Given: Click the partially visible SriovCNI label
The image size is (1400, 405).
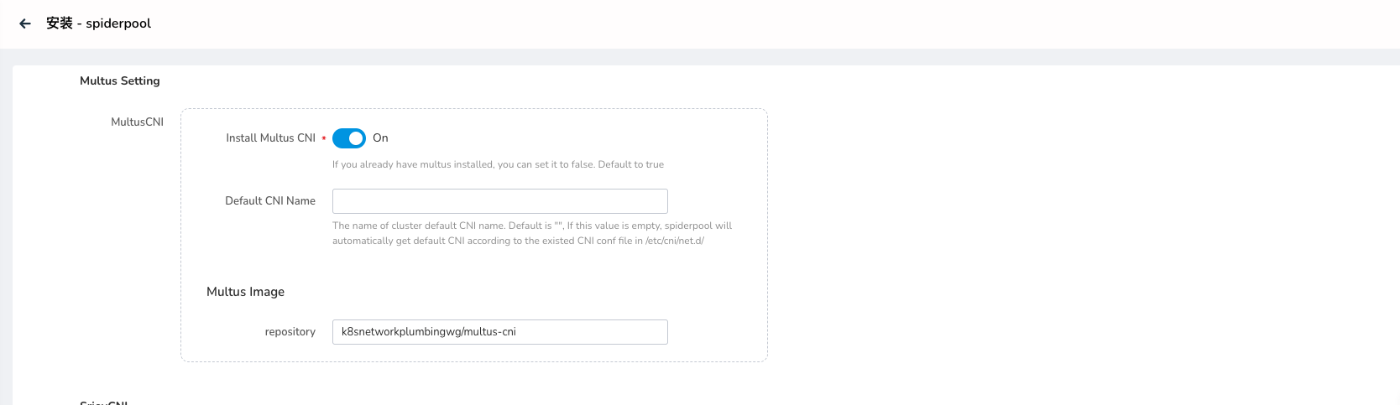Looking at the screenshot, I should point(103,402).
